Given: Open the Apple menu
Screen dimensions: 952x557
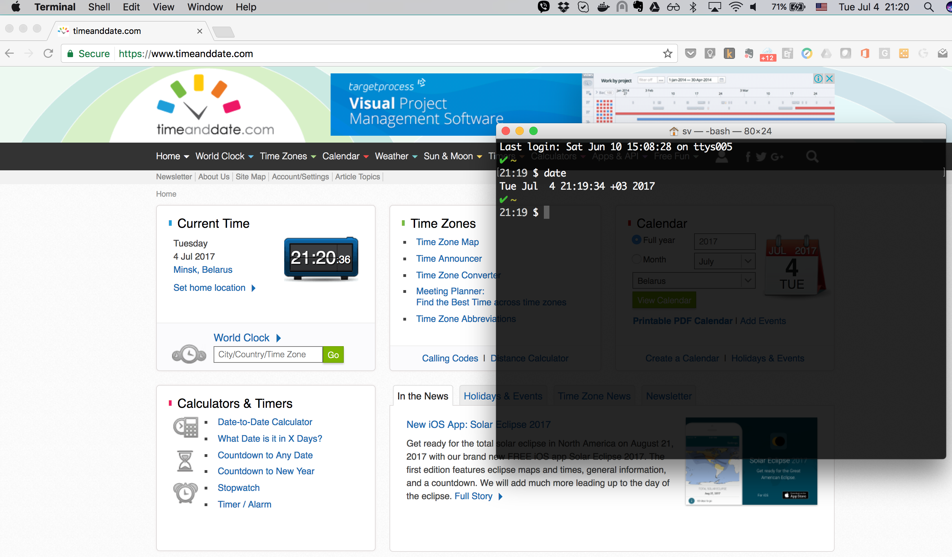Looking at the screenshot, I should point(16,7).
